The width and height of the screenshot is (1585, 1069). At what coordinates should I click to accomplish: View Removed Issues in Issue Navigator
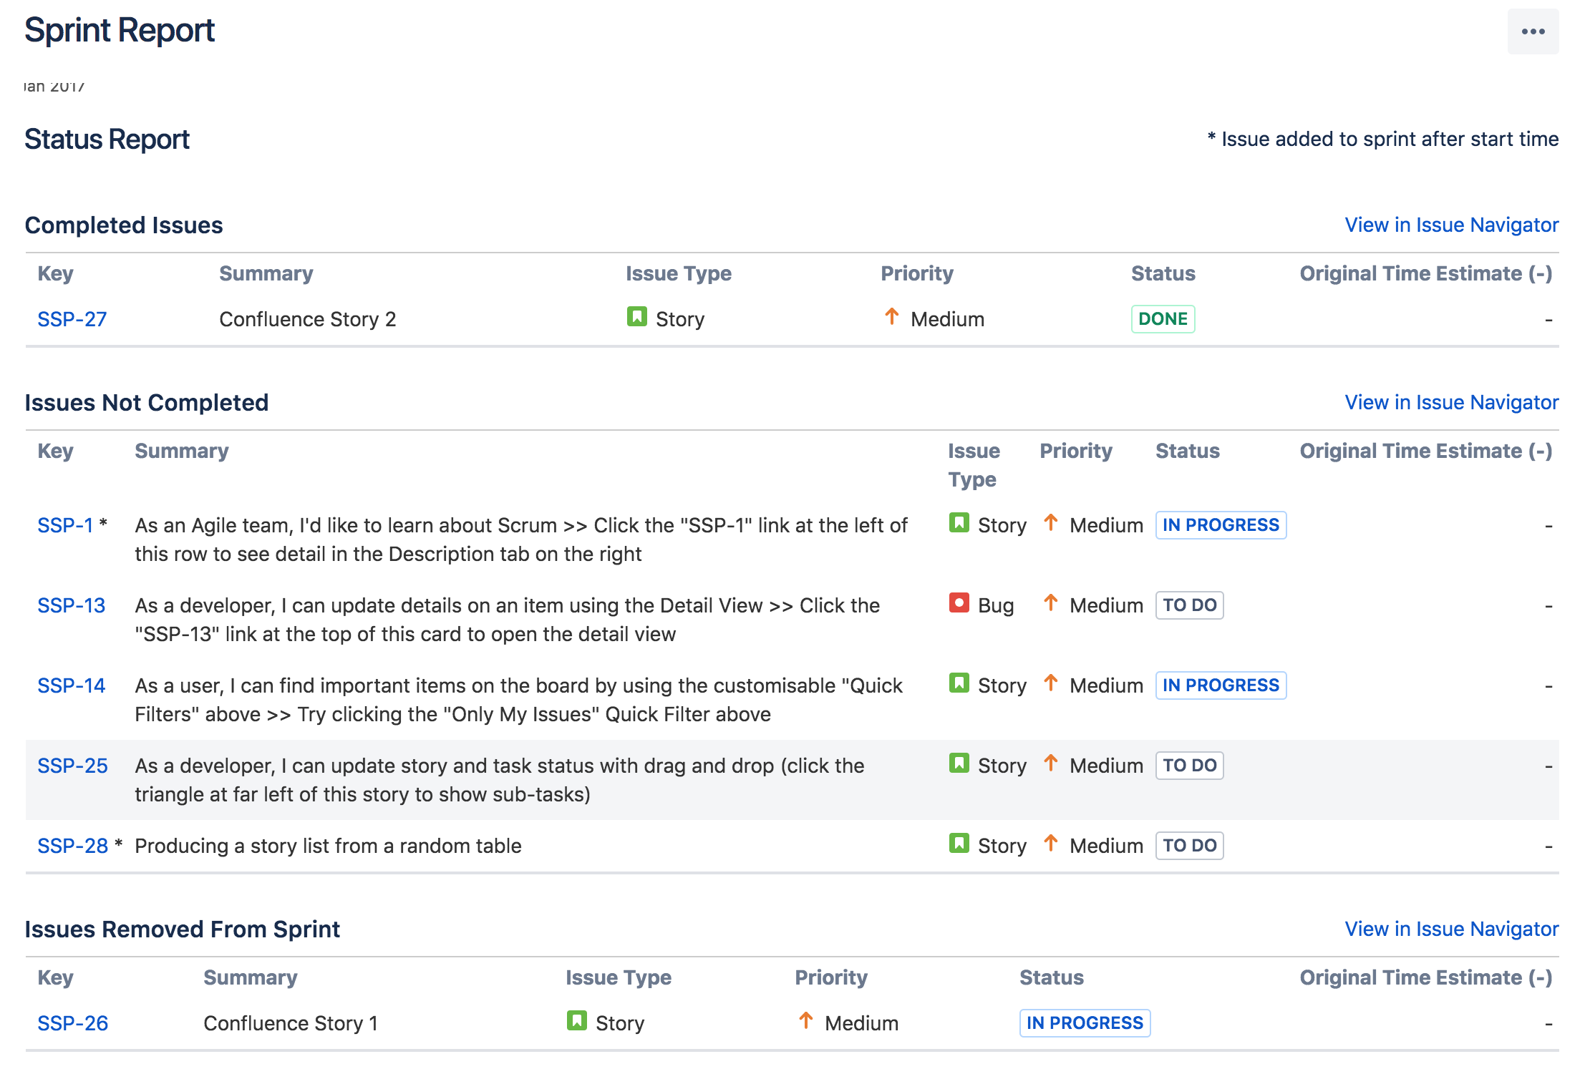coord(1451,929)
